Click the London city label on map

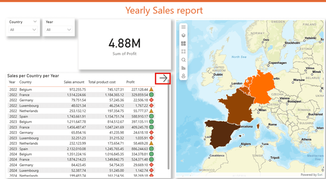237,83
